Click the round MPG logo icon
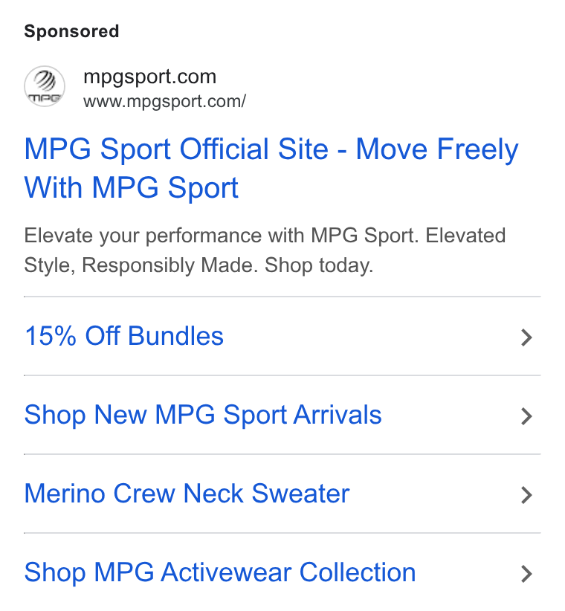Image resolution: width=565 pixels, height=611 pixels. [45, 86]
